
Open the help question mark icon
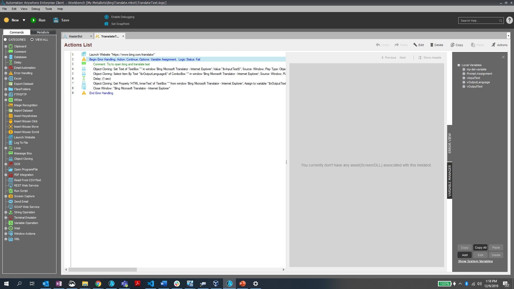(x=509, y=20)
